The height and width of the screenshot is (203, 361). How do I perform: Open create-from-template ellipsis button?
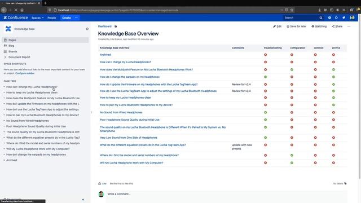pos(77,17)
